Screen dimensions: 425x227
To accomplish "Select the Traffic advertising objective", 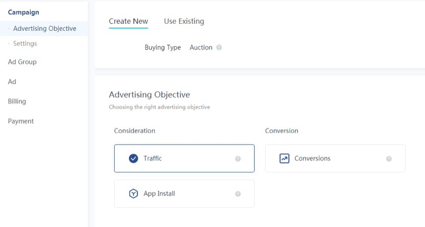I will coord(184,158).
